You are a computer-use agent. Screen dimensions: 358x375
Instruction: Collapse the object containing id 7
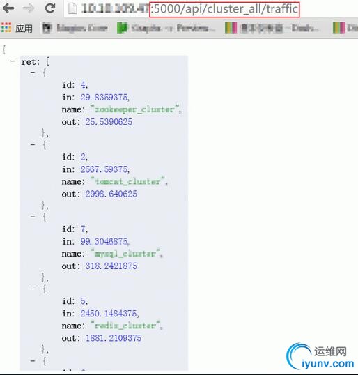[33, 217]
